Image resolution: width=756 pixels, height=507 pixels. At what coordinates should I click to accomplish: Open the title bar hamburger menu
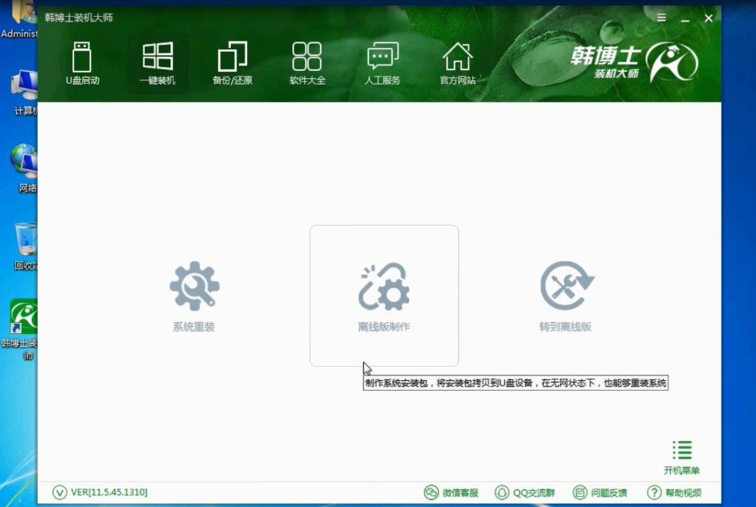coord(663,17)
